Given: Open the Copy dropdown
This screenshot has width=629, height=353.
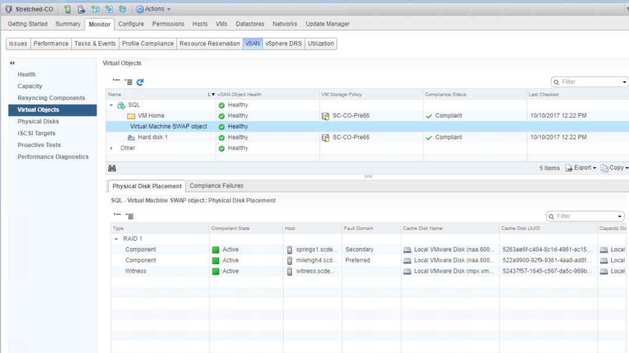Looking at the screenshot, I should [614, 168].
